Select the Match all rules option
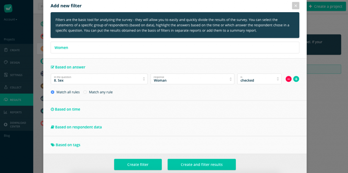The width and height of the screenshot is (348, 173). point(52,92)
